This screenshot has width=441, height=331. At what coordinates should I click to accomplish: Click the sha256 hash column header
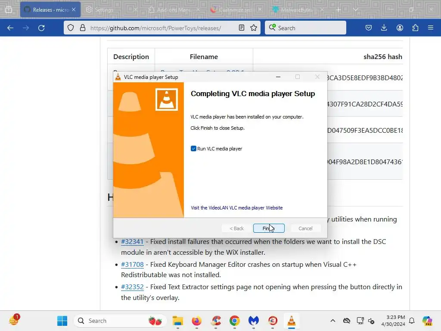pyautogui.click(x=382, y=56)
